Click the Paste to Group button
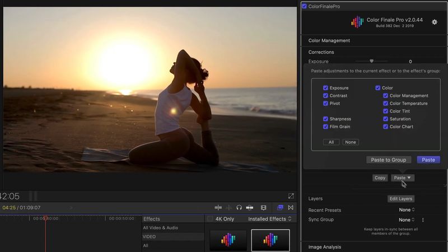The width and height of the screenshot is (448, 252). click(x=389, y=160)
